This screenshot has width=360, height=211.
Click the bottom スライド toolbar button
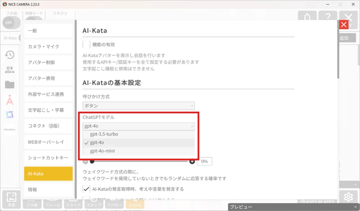click(73, 204)
